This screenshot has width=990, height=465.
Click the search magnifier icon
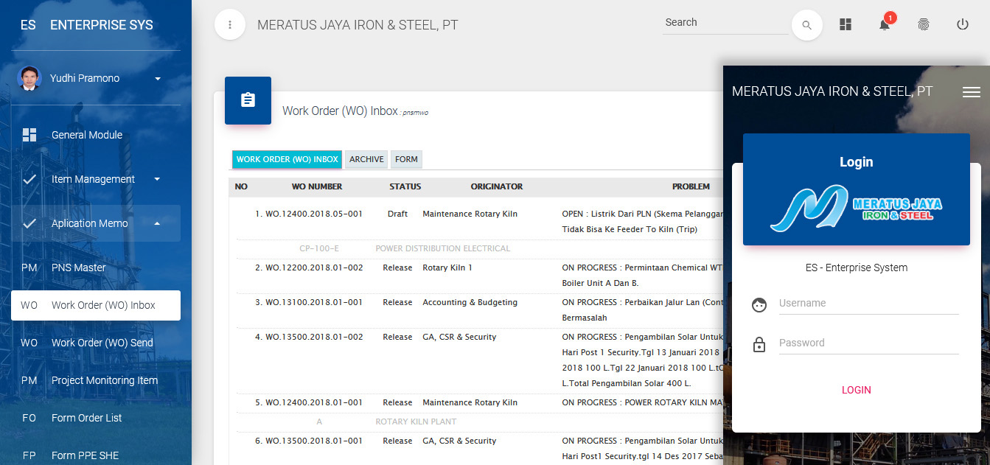click(x=806, y=24)
